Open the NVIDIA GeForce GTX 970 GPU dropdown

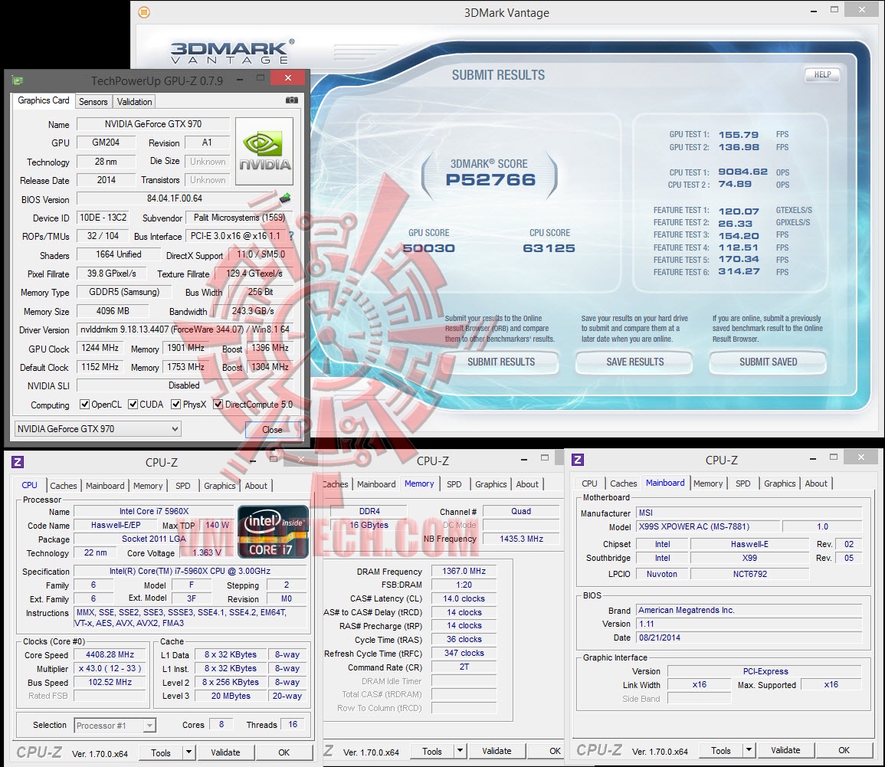point(97,429)
